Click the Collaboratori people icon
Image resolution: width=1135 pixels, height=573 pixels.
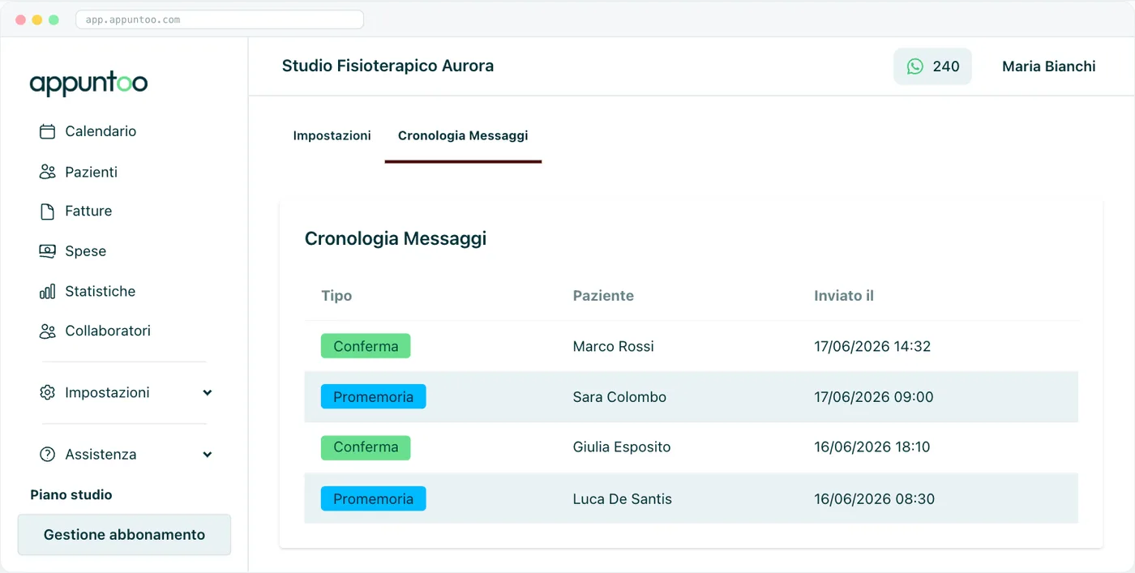coord(48,331)
